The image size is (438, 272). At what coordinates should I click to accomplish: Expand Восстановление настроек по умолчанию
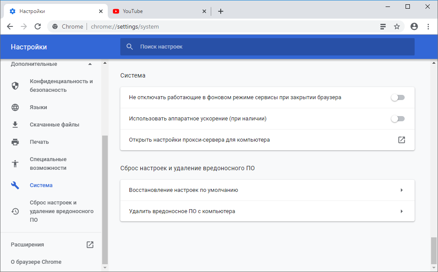(401, 190)
